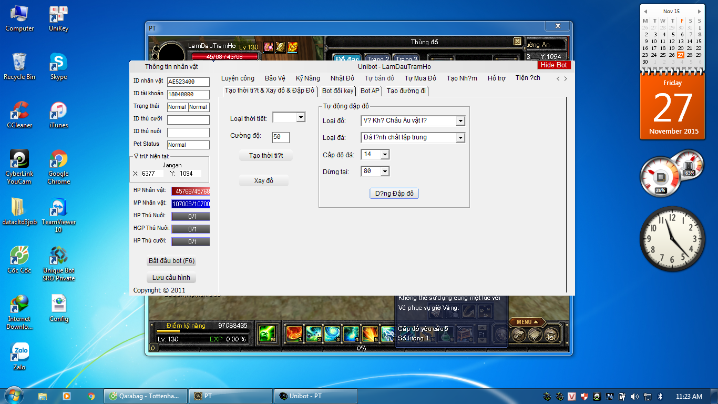Open CyberLink YouCam shortcut
This screenshot has height=404, width=718.
click(x=19, y=167)
